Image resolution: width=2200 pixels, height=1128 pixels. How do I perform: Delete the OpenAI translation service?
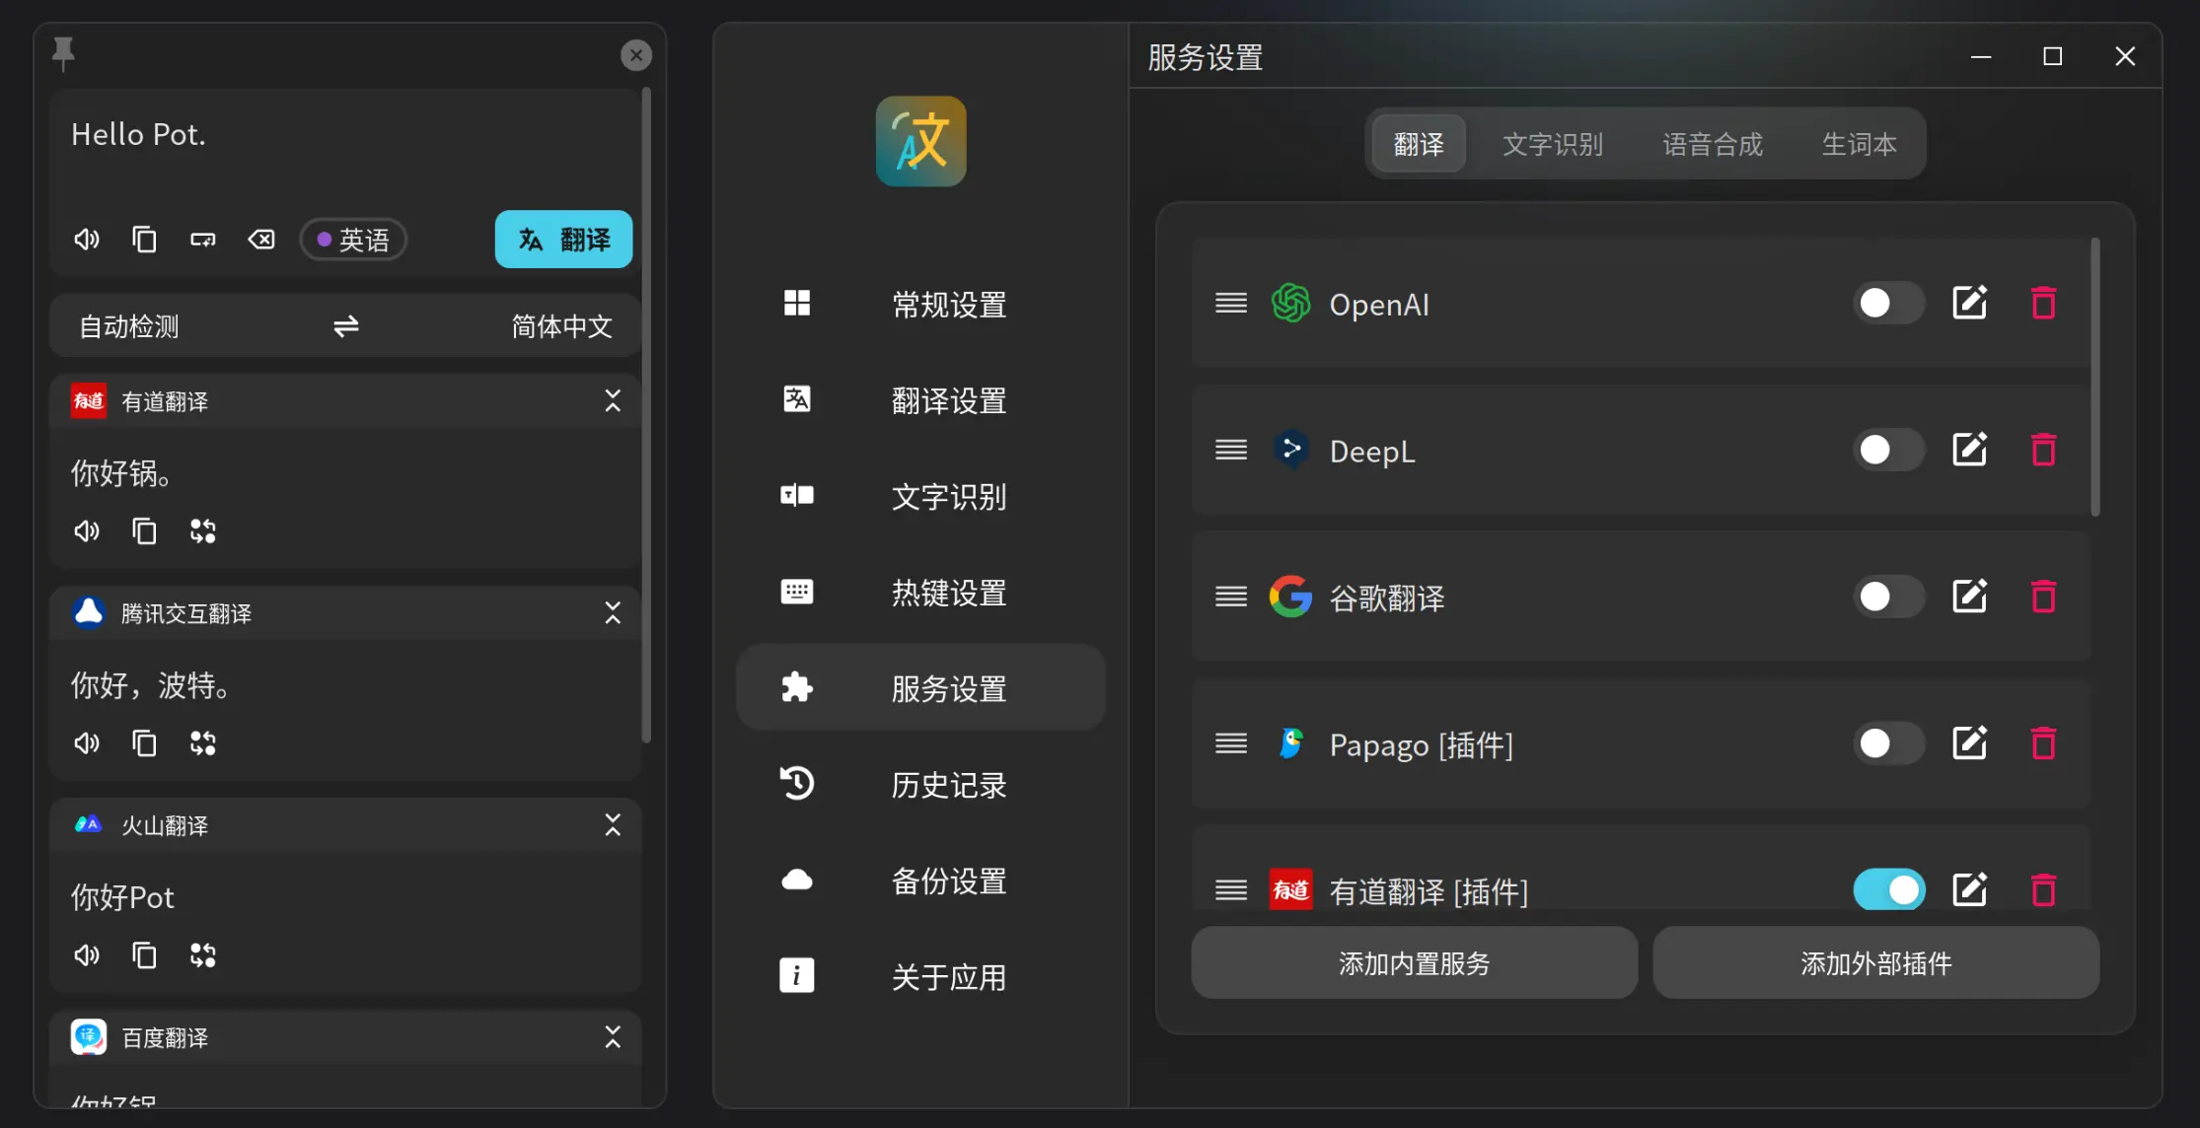2043,304
